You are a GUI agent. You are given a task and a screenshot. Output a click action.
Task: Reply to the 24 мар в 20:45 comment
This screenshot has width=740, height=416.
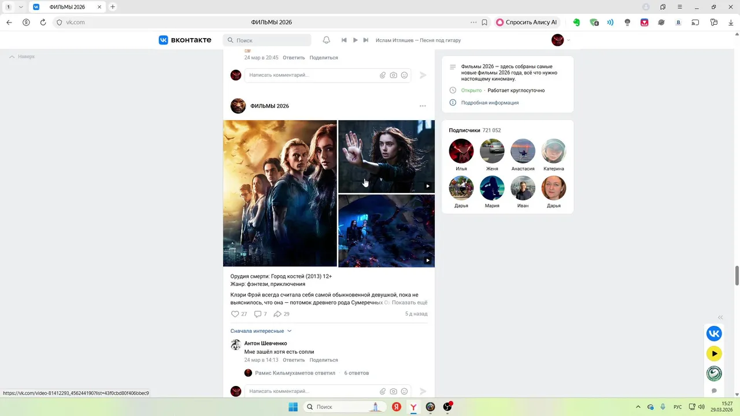[294, 58]
